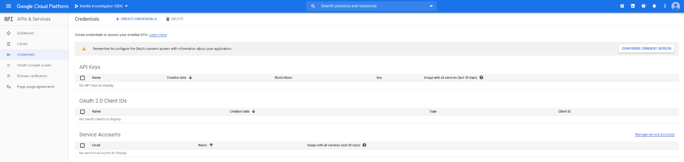Click the API Keys usage help icon
The height and width of the screenshot is (162, 684).
[x=481, y=78]
